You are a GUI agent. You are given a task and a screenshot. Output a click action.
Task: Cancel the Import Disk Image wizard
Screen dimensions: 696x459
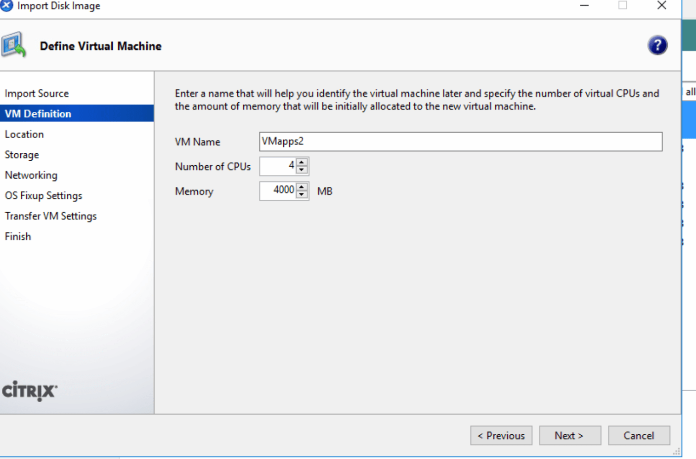click(x=639, y=436)
